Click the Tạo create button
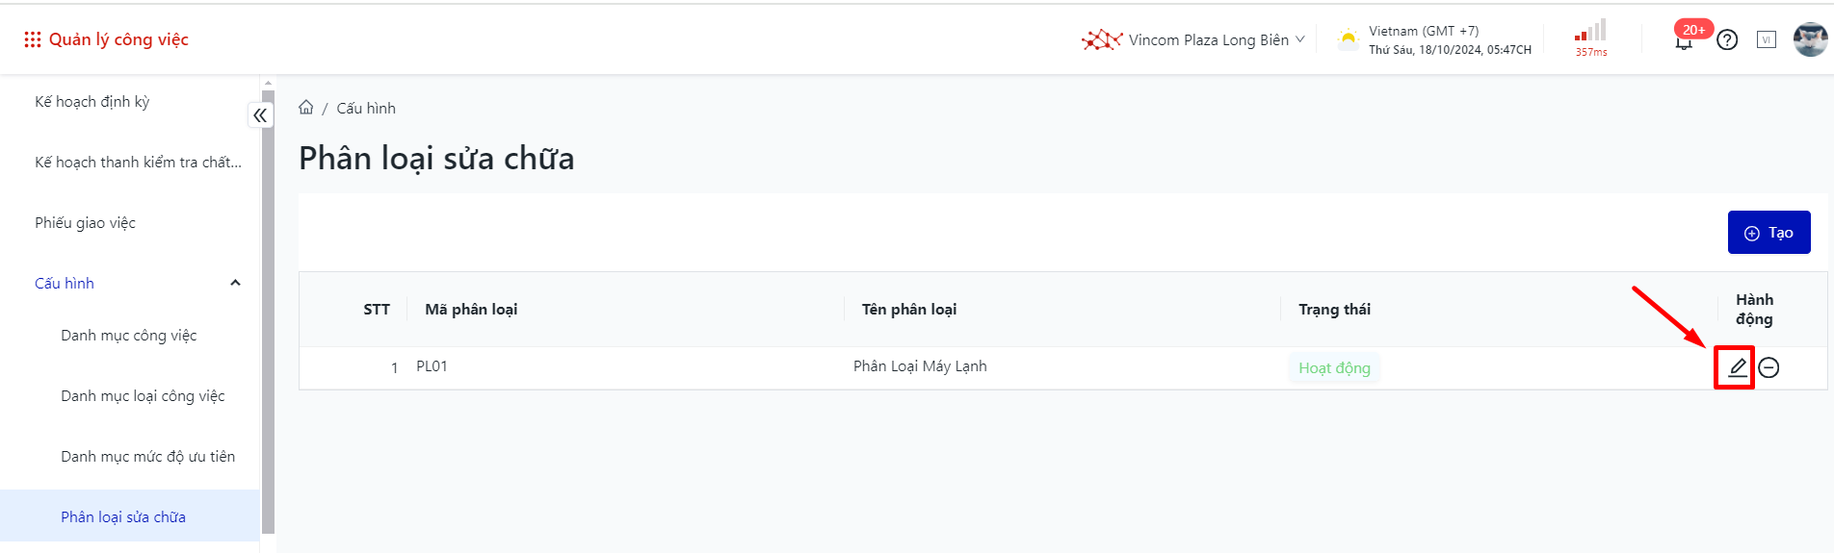Viewport: 1834px width, 553px height. (x=1768, y=233)
